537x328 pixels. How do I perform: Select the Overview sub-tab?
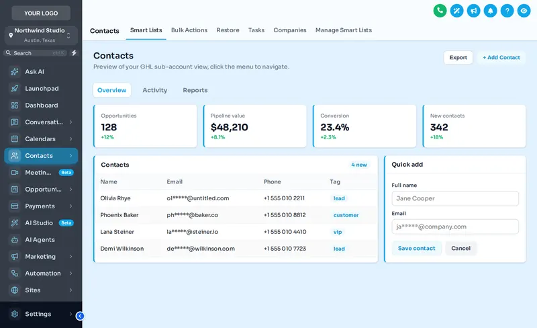111,90
